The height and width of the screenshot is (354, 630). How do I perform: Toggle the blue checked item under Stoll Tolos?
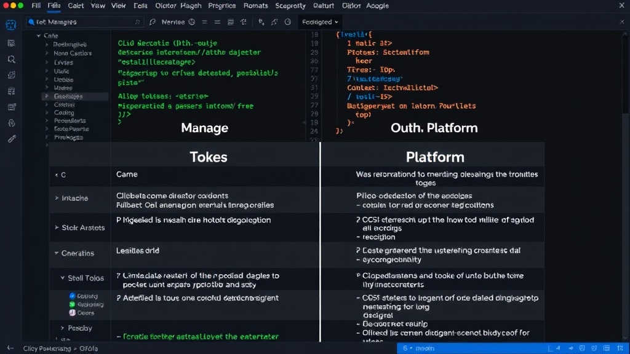click(x=72, y=296)
